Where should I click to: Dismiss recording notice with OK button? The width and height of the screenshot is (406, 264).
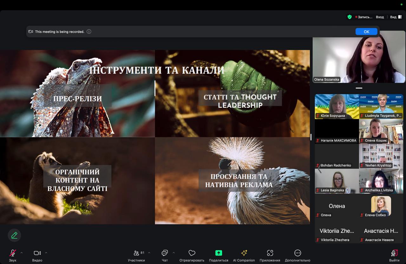[x=366, y=31]
